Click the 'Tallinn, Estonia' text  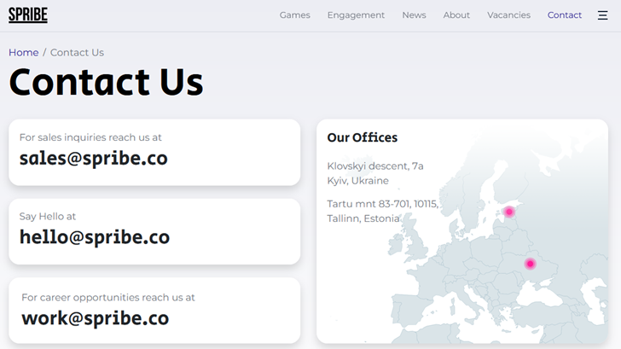pos(363,218)
